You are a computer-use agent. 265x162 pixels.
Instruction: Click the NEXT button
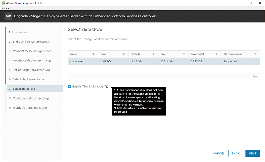click(253, 153)
